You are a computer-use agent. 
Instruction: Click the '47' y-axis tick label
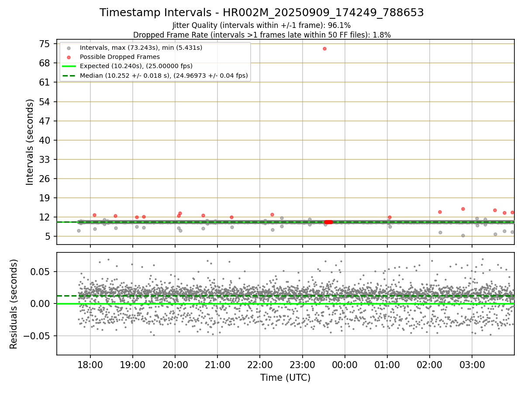click(x=44, y=121)
